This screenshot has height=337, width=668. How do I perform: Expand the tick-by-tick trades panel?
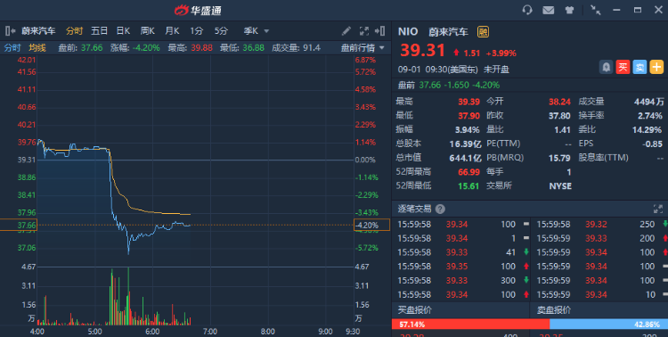(x=658, y=209)
